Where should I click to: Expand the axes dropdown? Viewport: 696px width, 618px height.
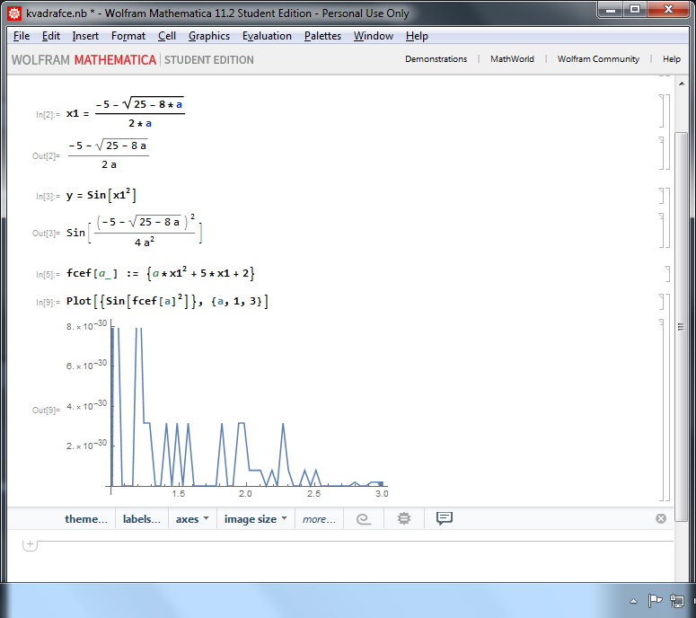192,519
